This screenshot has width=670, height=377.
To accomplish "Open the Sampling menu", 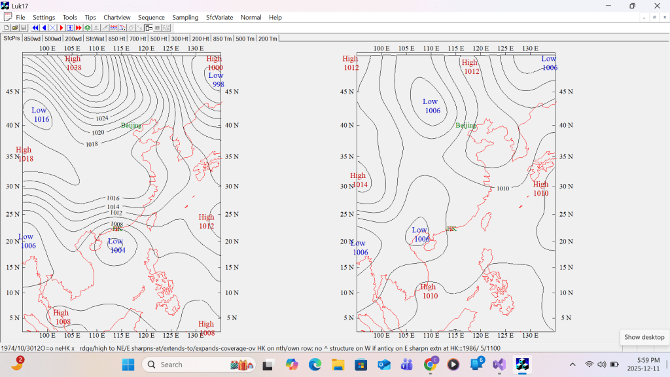I will click(x=185, y=17).
